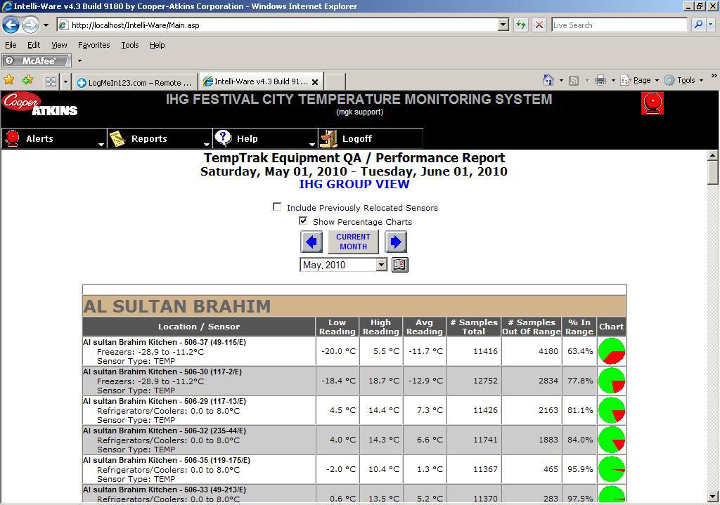The width and height of the screenshot is (720, 505).
Task: Open the Tools menu in menu bar
Action: tap(130, 45)
